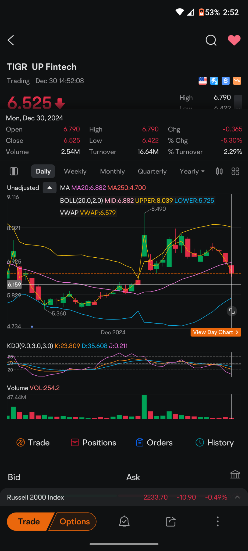Viewport: 248px width, 551px height.
Task: Tap the price alert bell icon
Action: 124,522
